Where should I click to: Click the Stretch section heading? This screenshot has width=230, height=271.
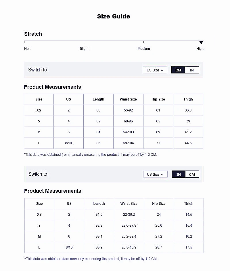[33, 34]
